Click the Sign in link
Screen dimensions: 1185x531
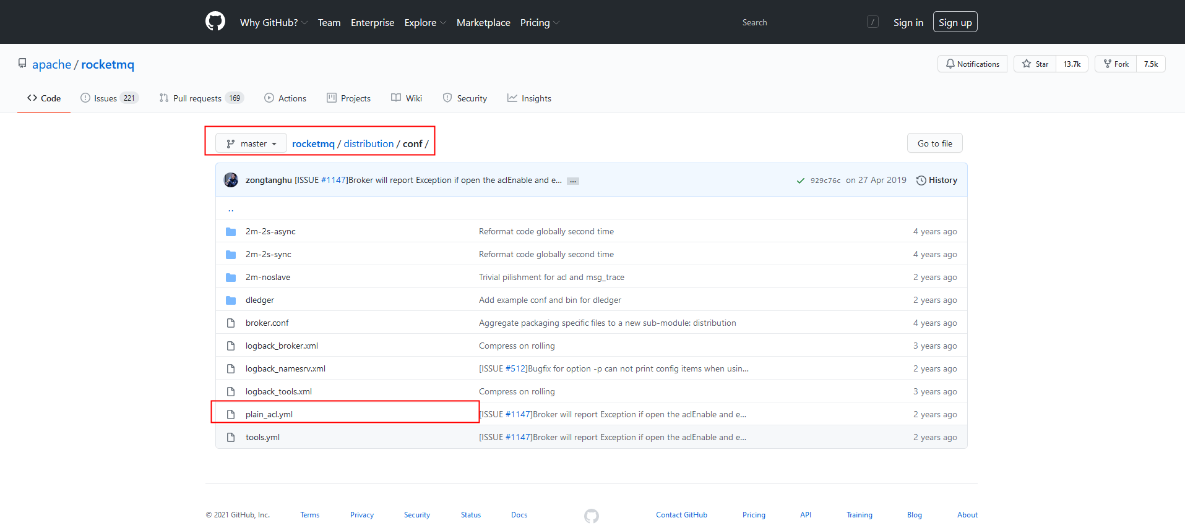click(908, 23)
